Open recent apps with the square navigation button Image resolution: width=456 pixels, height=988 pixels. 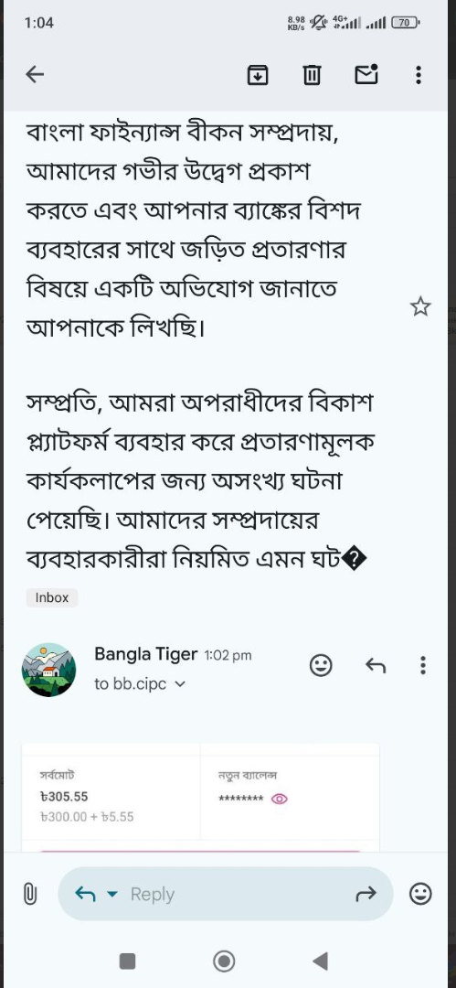pyautogui.click(x=127, y=961)
